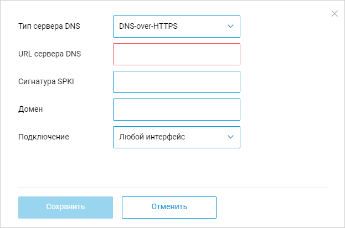The image size is (345, 228).
Task: Click blank space right of Сигнатура SPKI field
Action: coord(288,82)
